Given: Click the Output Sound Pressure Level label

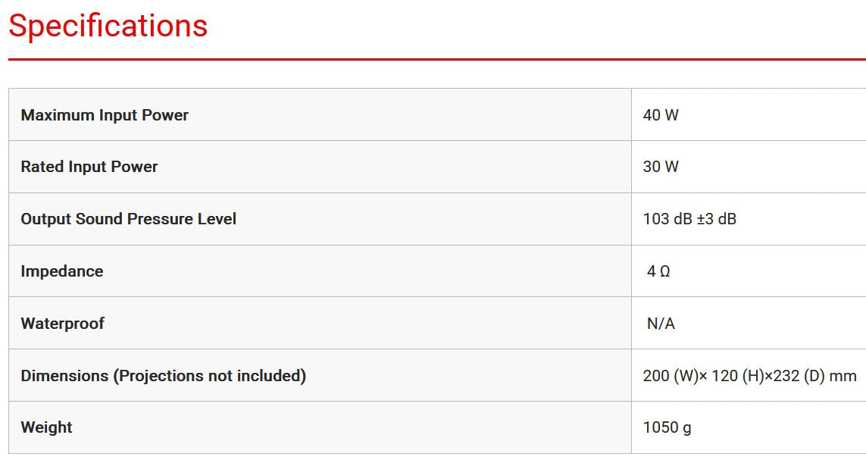Looking at the screenshot, I should click(129, 219).
